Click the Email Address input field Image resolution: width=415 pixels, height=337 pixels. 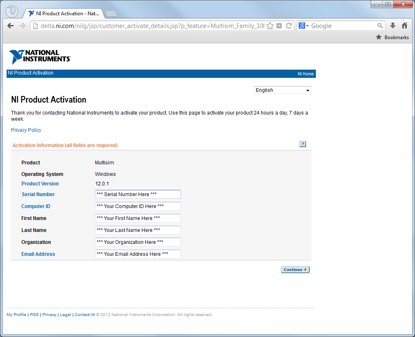(x=138, y=254)
